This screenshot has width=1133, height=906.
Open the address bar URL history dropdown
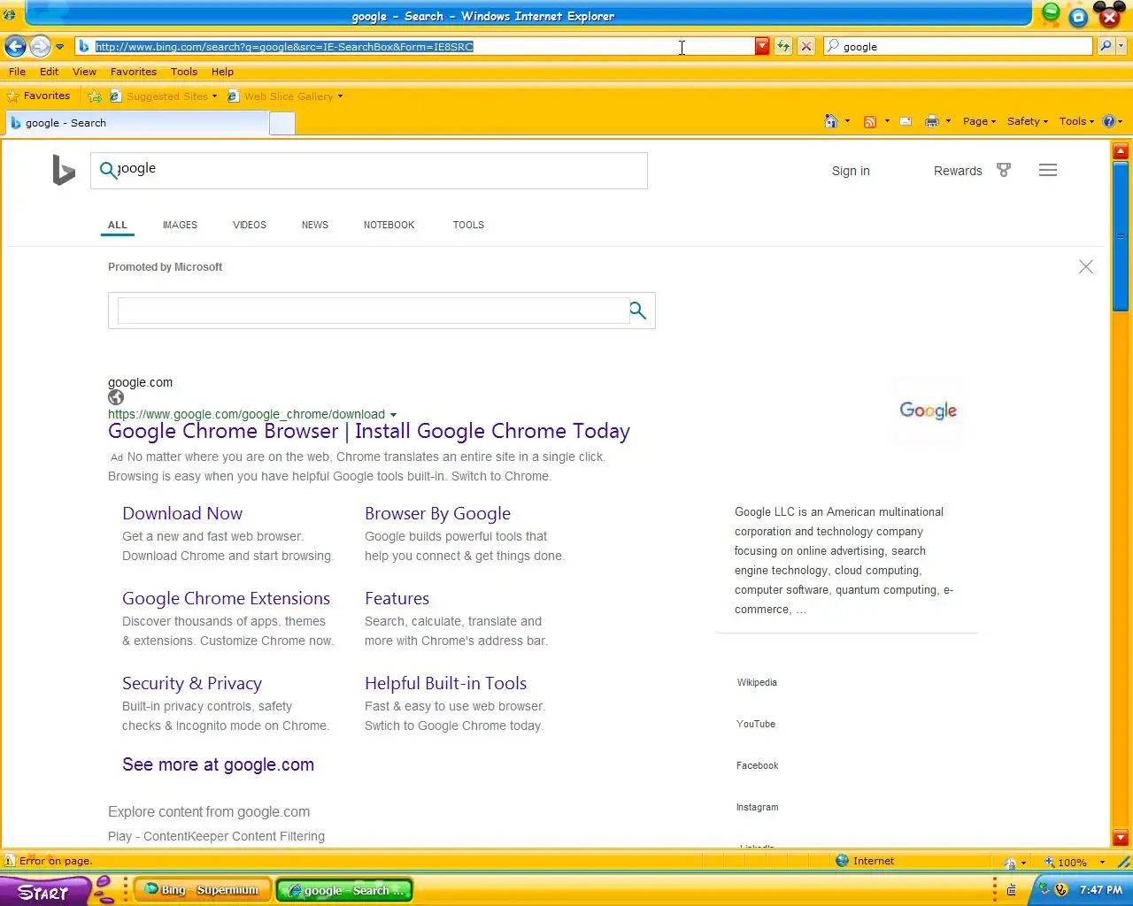[762, 46]
